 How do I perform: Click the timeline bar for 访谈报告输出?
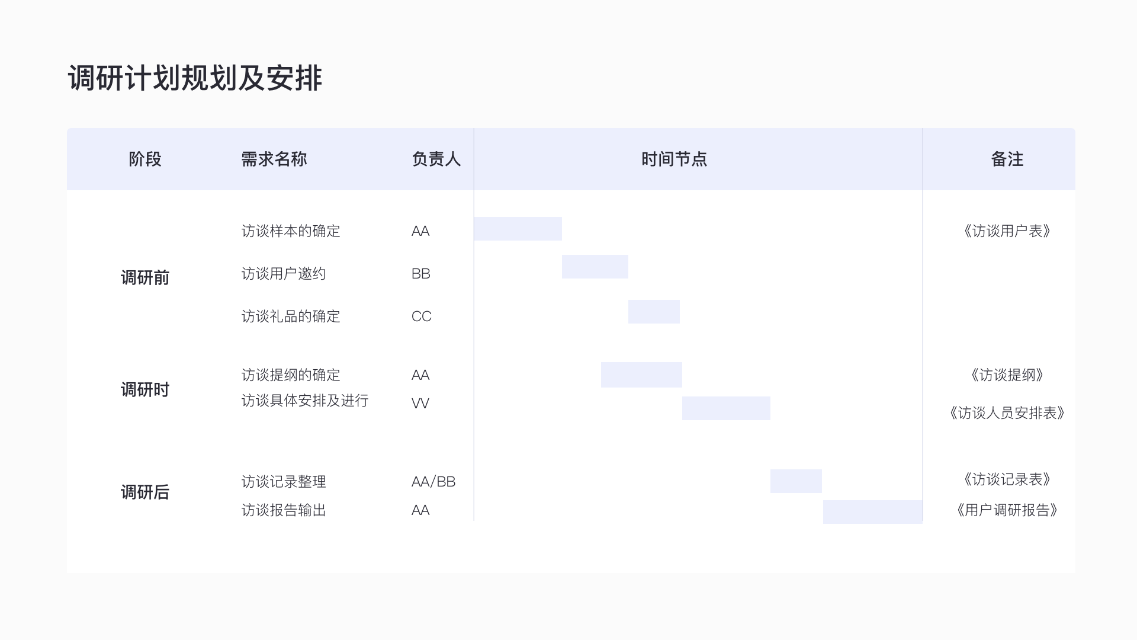click(872, 512)
